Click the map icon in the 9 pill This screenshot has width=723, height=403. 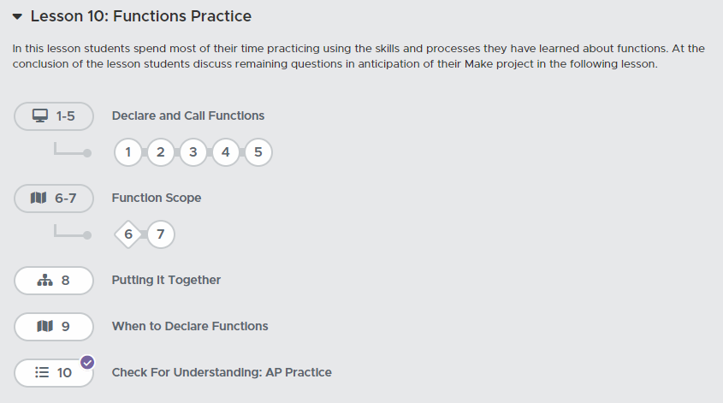coord(45,327)
